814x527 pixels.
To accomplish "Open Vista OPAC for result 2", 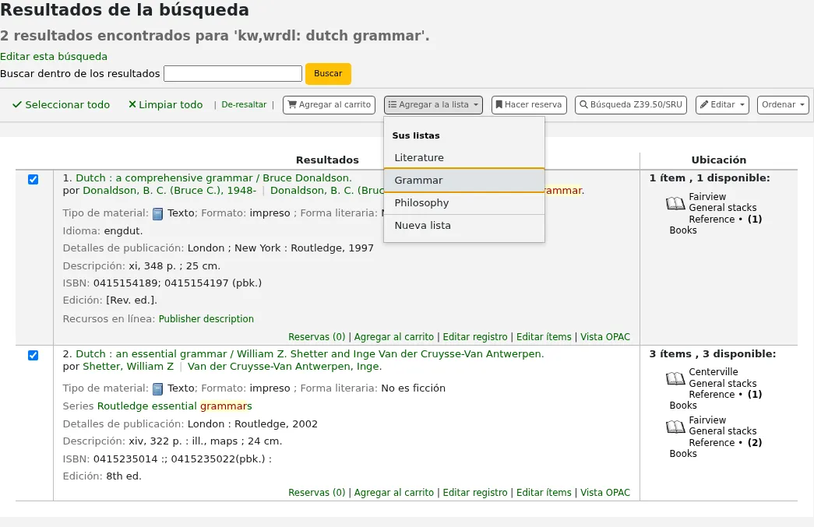I will click(605, 493).
